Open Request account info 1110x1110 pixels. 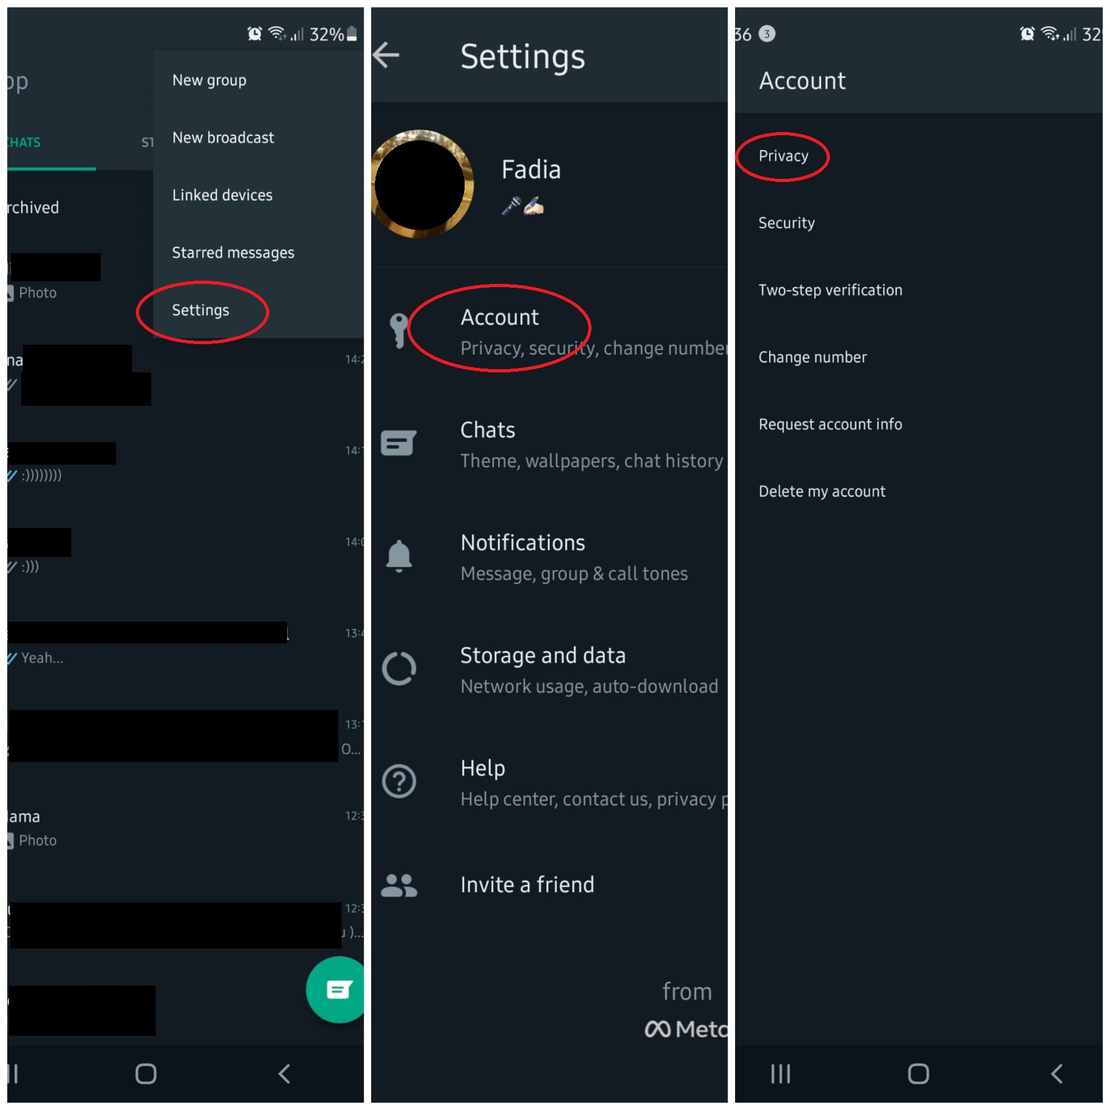pyautogui.click(x=830, y=424)
